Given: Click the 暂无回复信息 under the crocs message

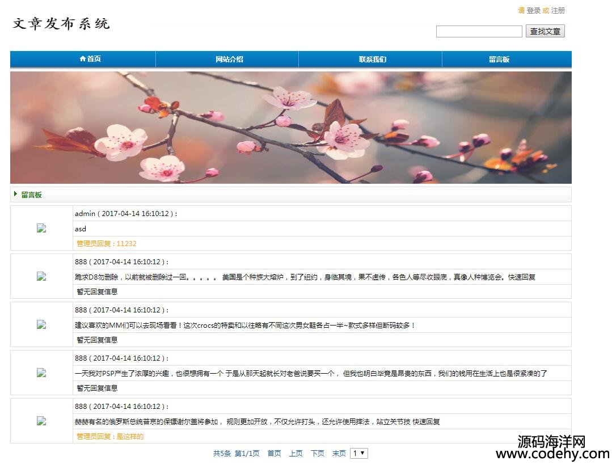Looking at the screenshot, I should coord(97,340).
